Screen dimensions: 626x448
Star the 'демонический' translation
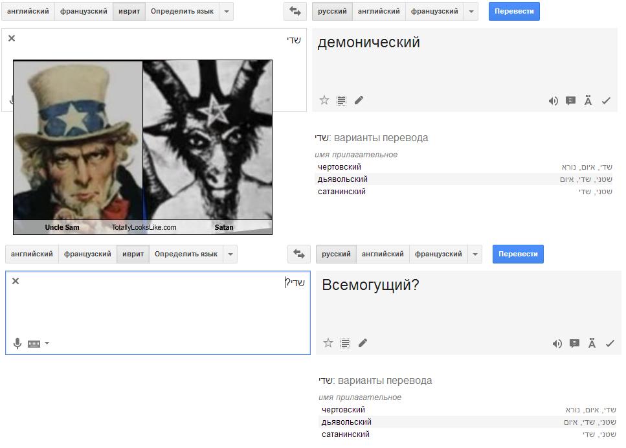324,100
